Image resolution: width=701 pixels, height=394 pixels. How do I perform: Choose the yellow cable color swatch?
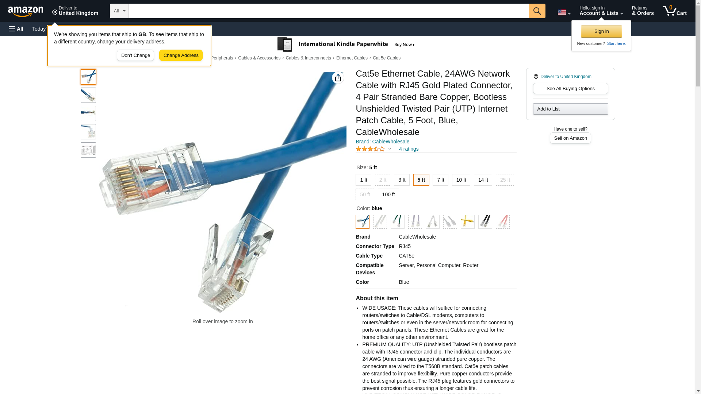click(x=467, y=222)
